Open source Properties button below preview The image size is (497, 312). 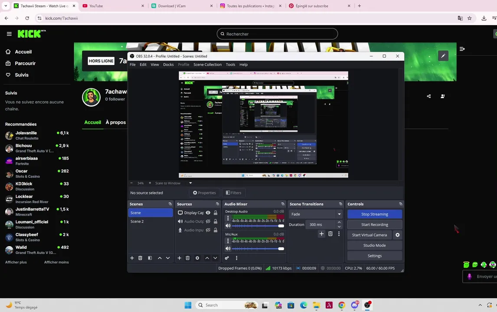click(204, 192)
